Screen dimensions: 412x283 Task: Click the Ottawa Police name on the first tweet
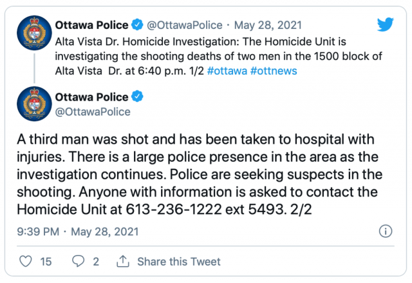[x=91, y=25]
